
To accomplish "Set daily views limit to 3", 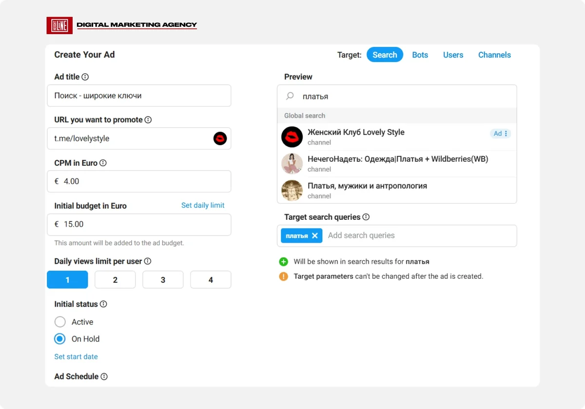I will [163, 280].
